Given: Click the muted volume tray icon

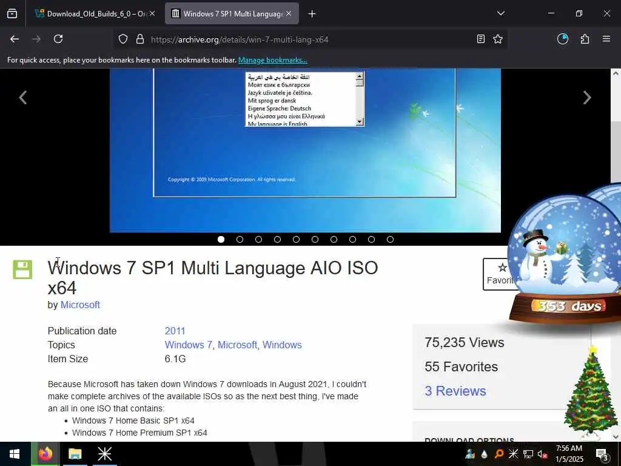Looking at the screenshot, I should (542, 454).
